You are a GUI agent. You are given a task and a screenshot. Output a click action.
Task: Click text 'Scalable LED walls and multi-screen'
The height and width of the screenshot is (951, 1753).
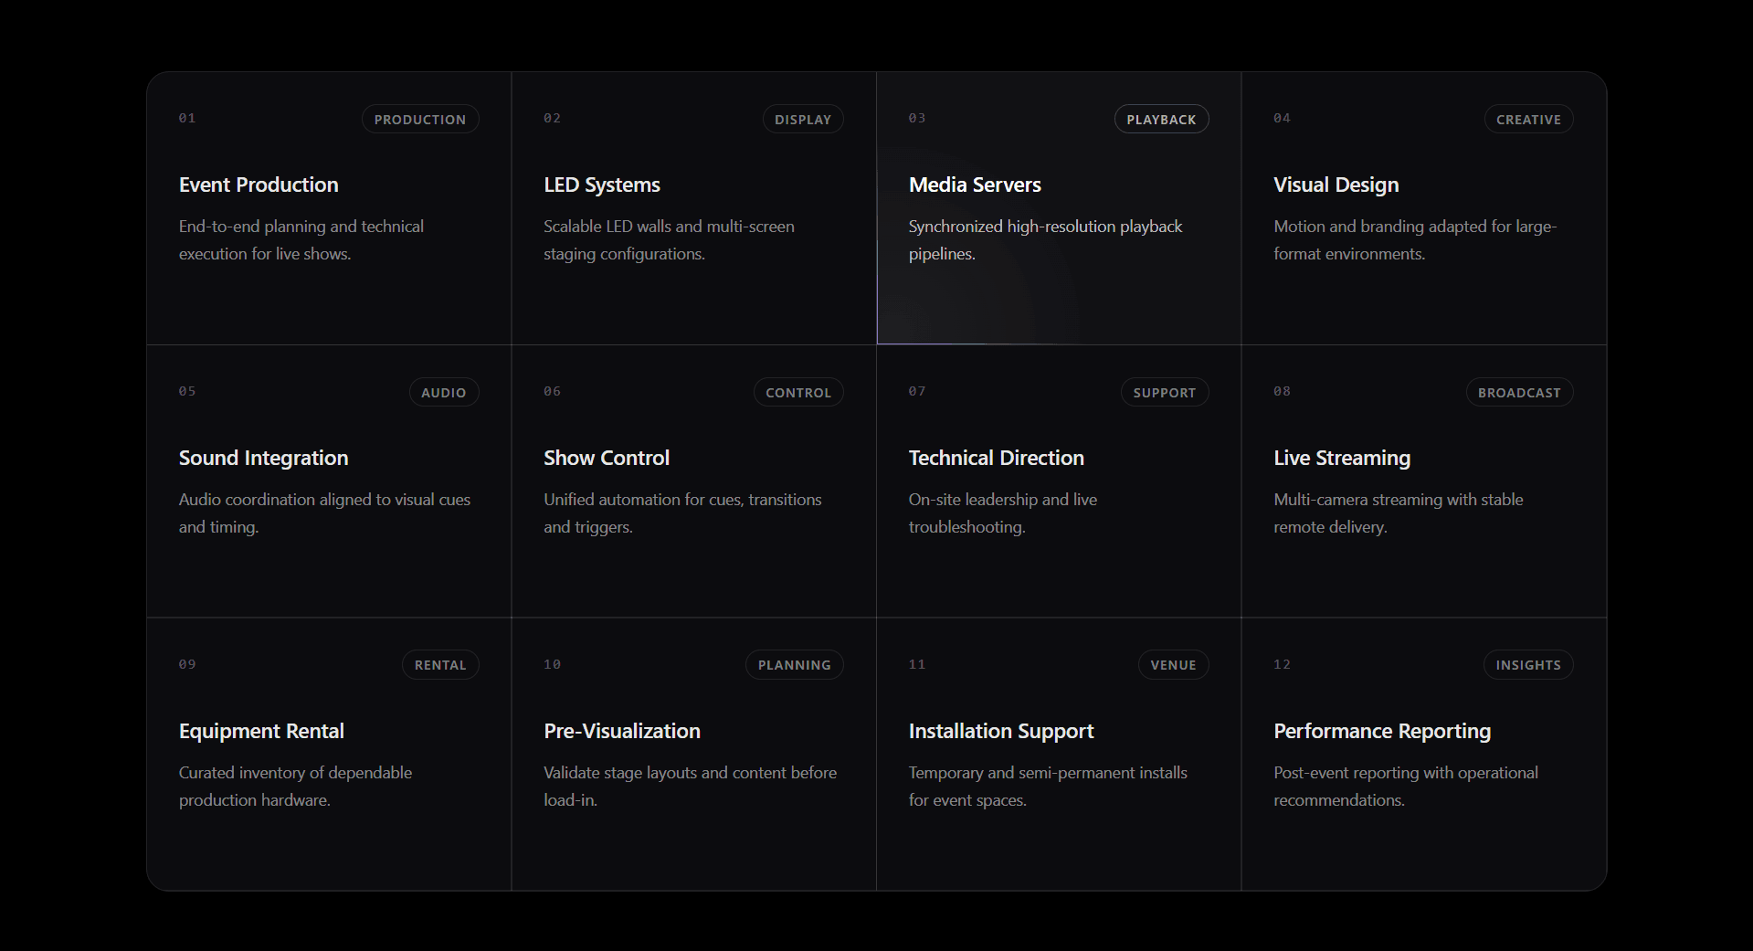tap(669, 227)
